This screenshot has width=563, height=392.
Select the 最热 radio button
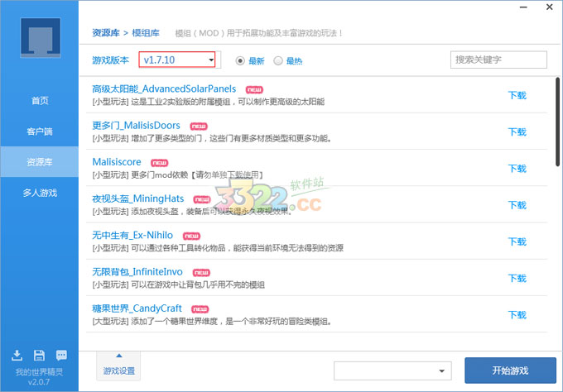(278, 61)
